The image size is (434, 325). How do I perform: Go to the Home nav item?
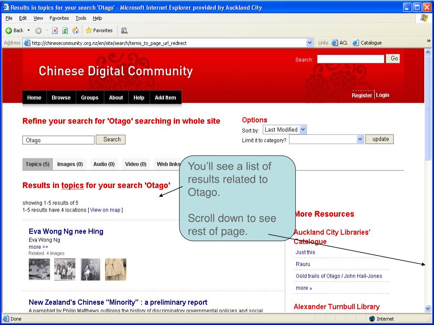34,98
